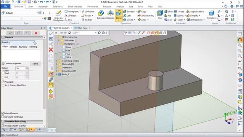Screen dimensions: 244x137
Task: Switch to the Measure ribbon tab
Action: tap(107, 6)
